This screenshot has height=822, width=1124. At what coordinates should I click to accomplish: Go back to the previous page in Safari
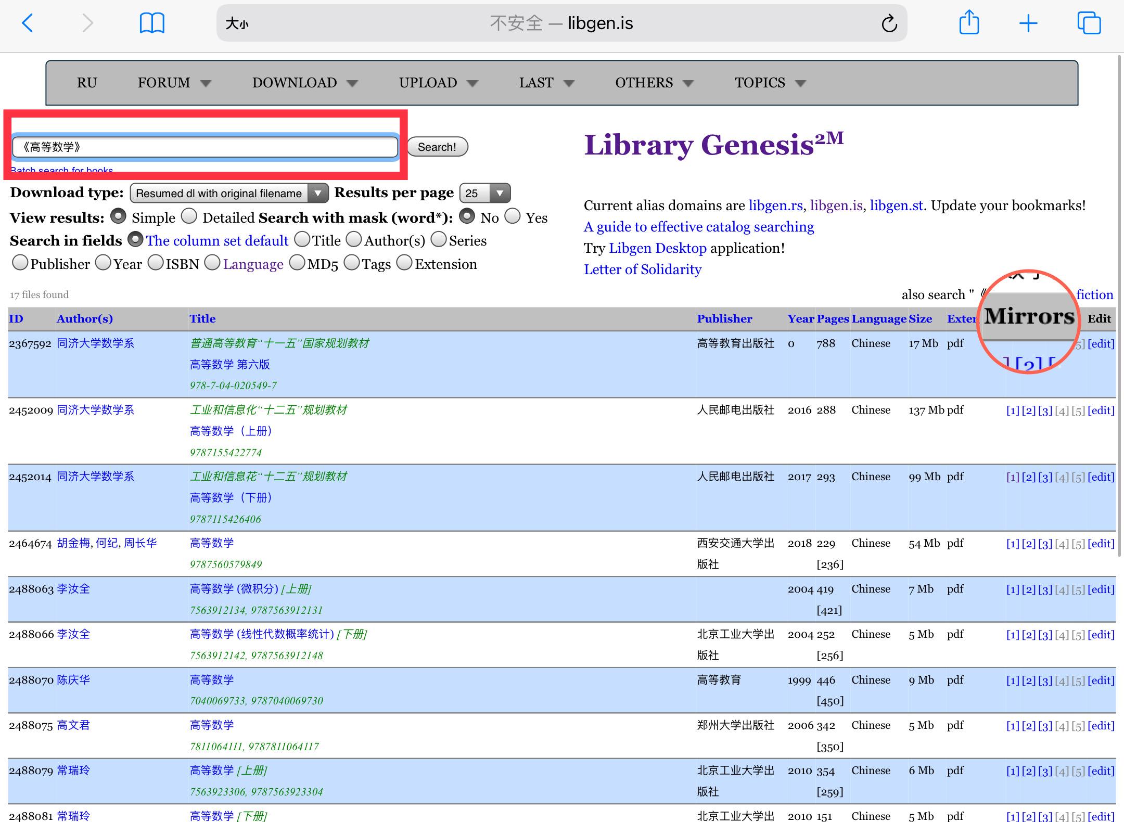28,23
